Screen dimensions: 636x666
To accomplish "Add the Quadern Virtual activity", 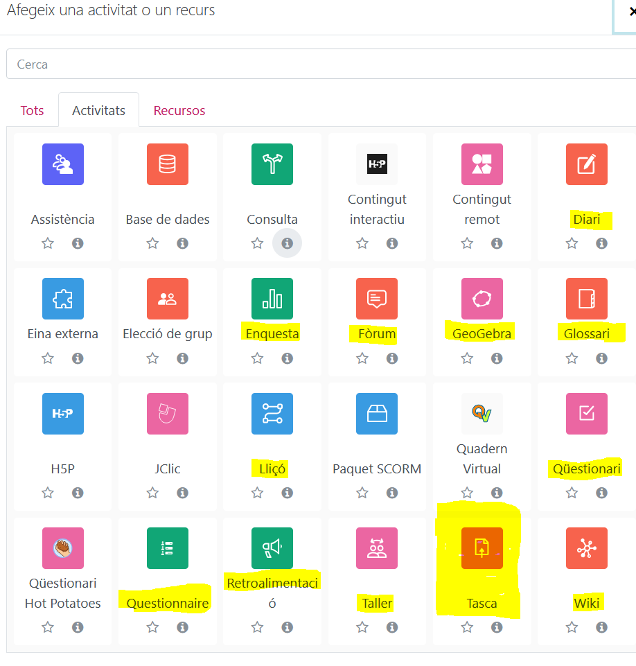I will pyautogui.click(x=482, y=414).
